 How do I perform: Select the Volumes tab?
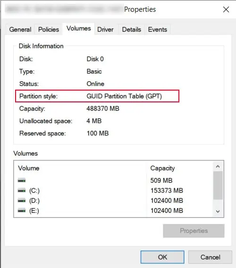pos(79,28)
